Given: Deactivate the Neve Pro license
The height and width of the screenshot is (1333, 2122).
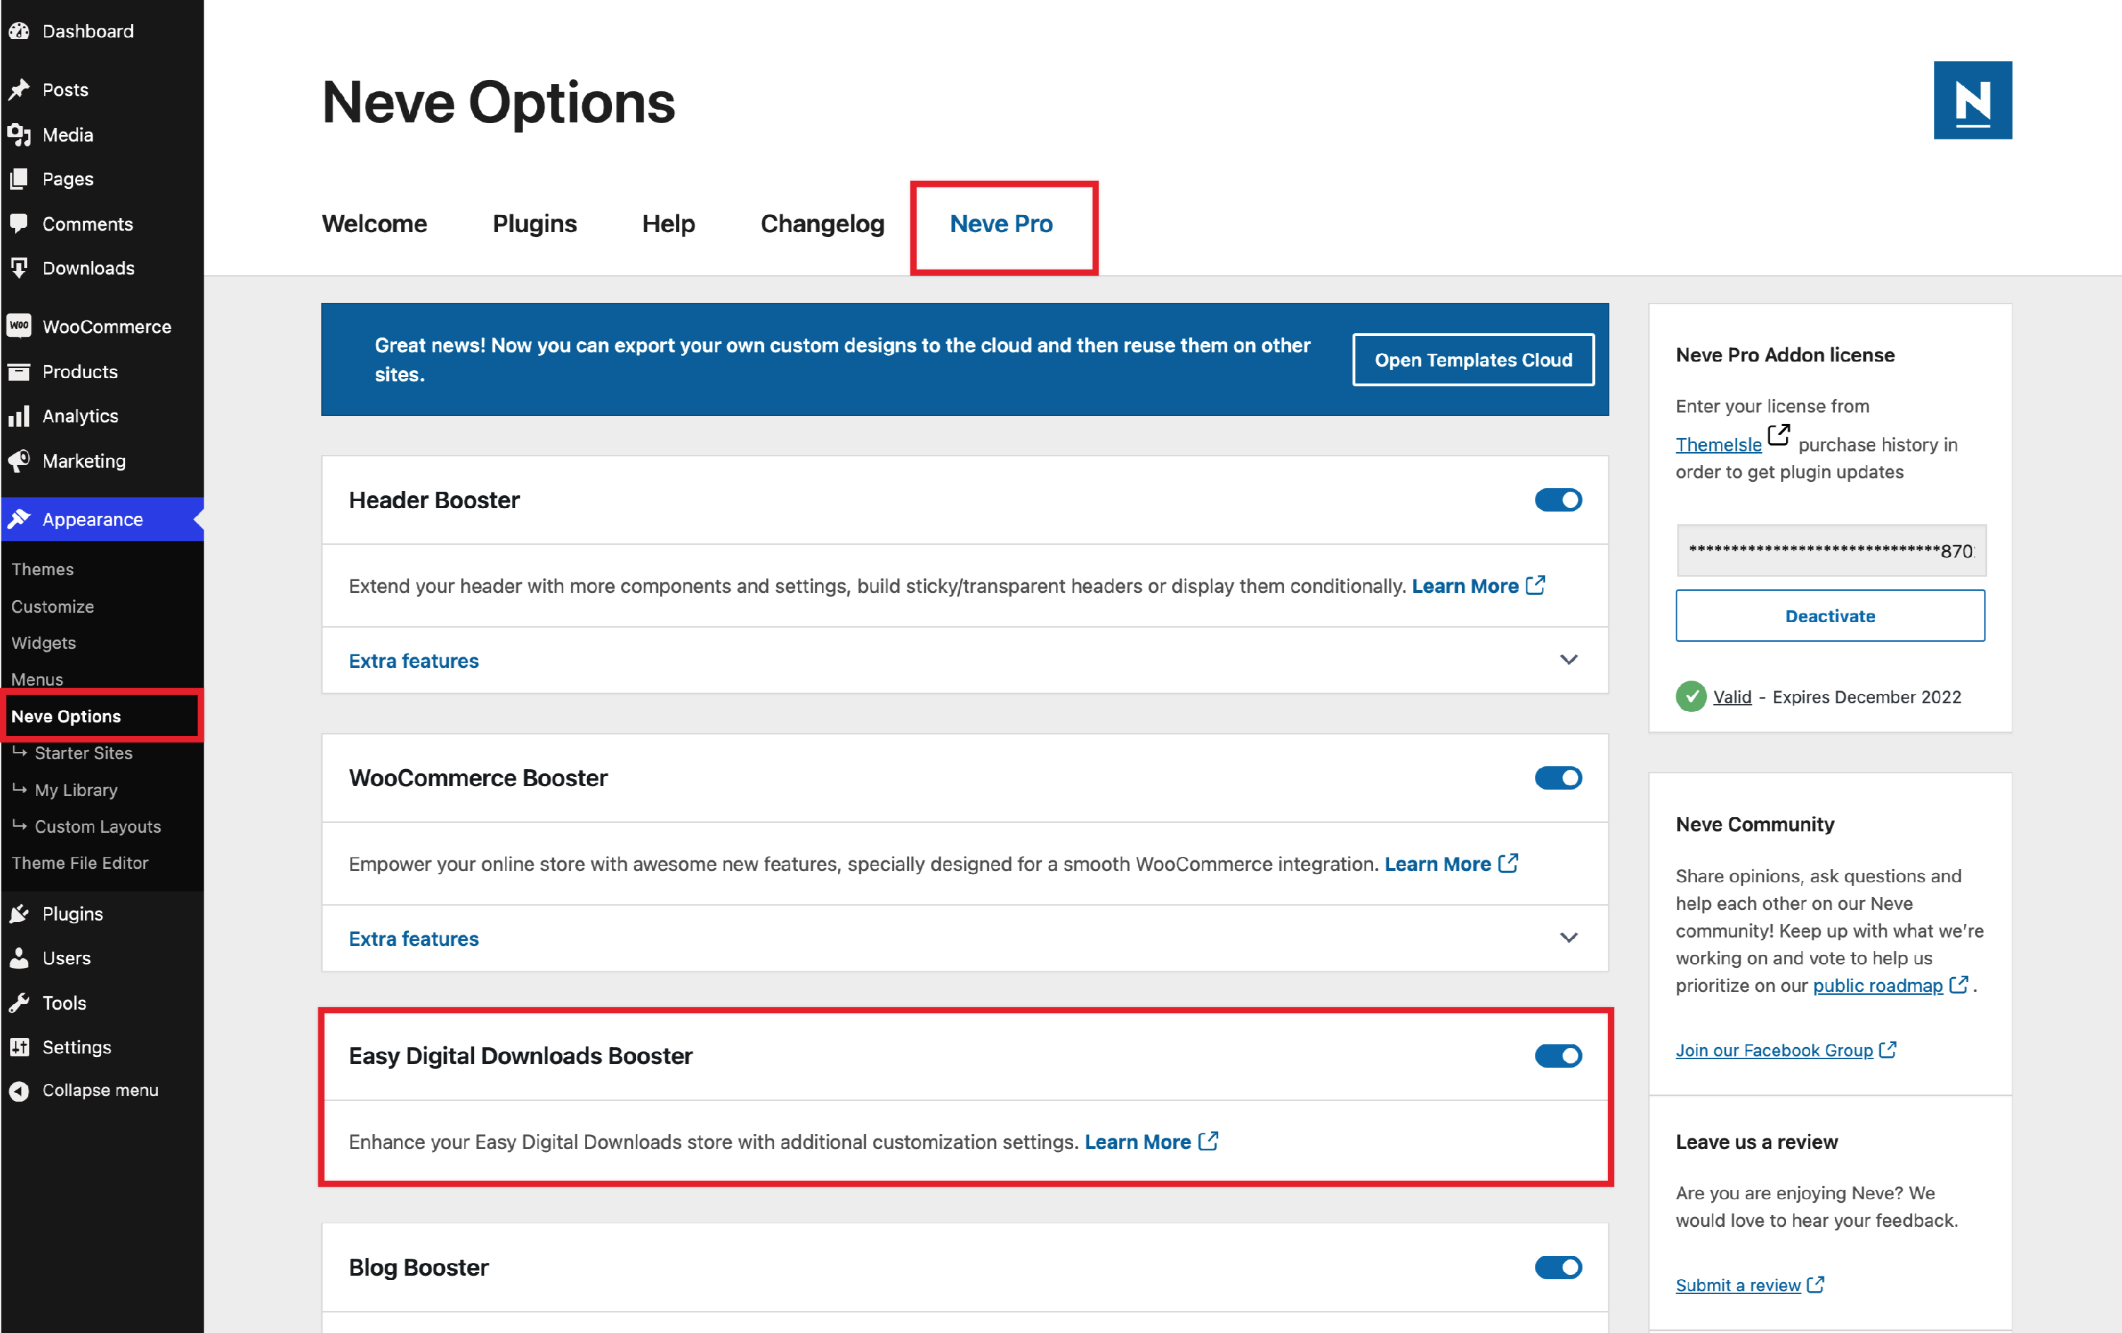Looking at the screenshot, I should point(1829,616).
